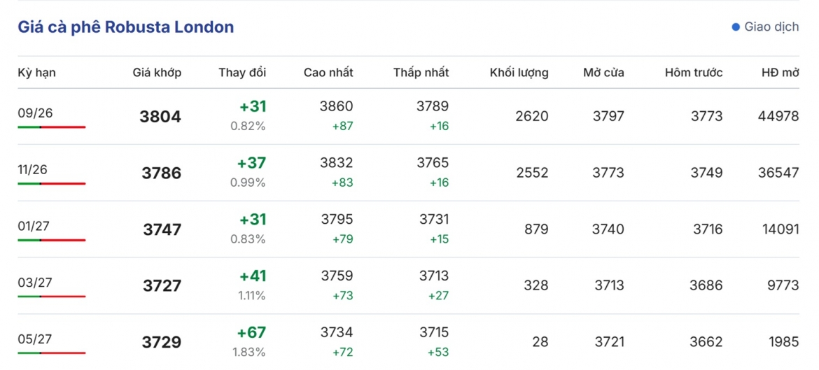Click the price range bar under 11/26
Screen dimensions: 819x370
52,183
